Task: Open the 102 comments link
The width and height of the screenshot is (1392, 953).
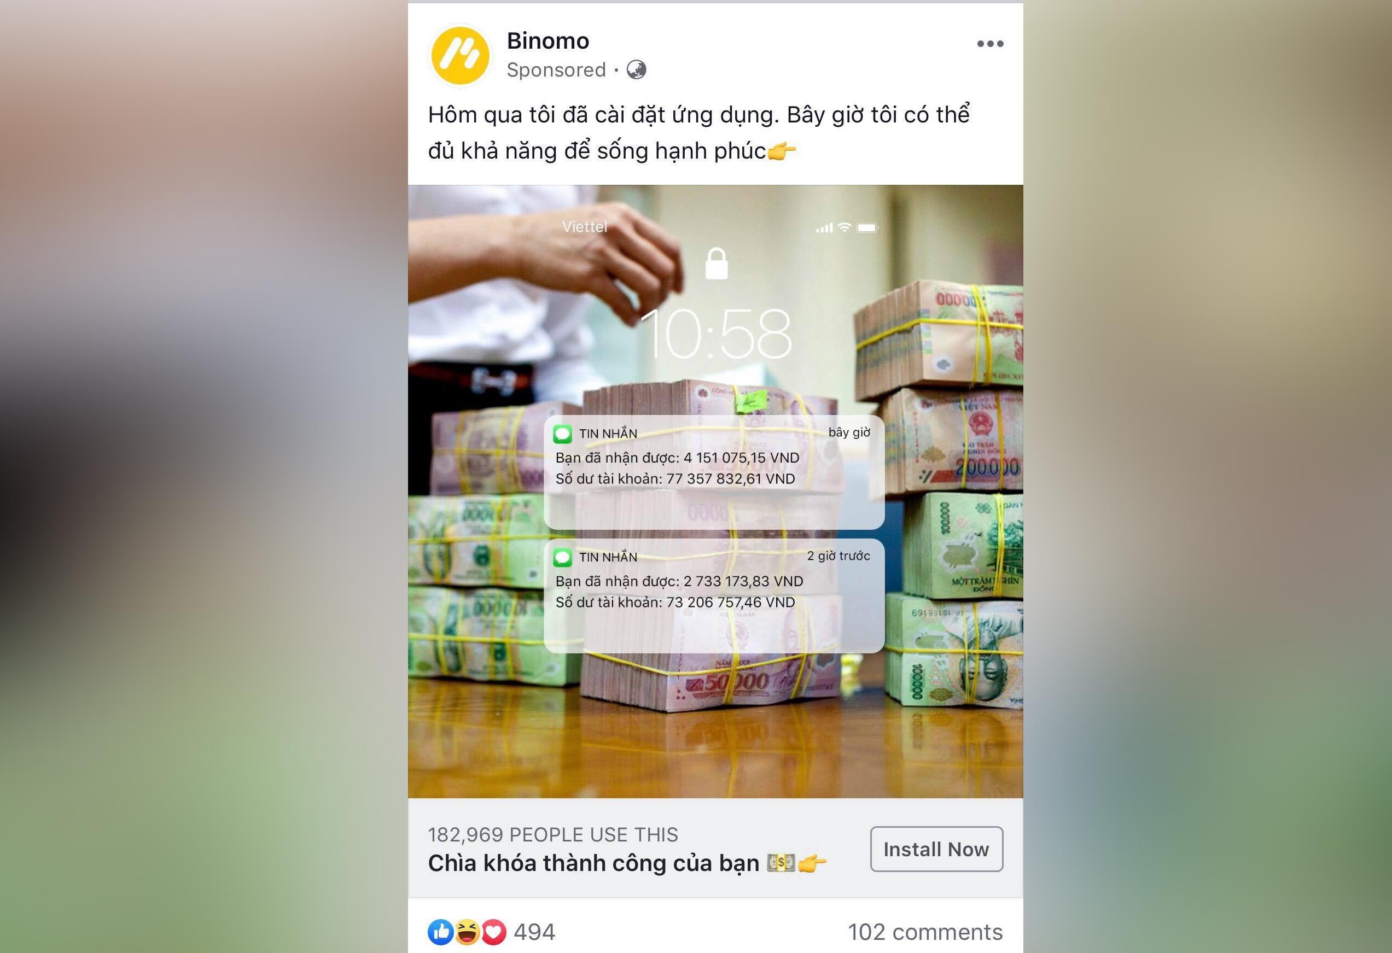Action: coord(925,932)
